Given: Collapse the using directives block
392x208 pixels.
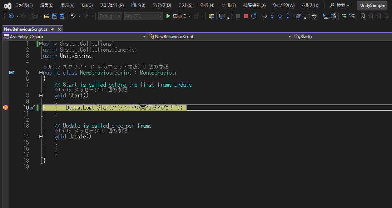Looking at the screenshot, I should coord(41,44).
